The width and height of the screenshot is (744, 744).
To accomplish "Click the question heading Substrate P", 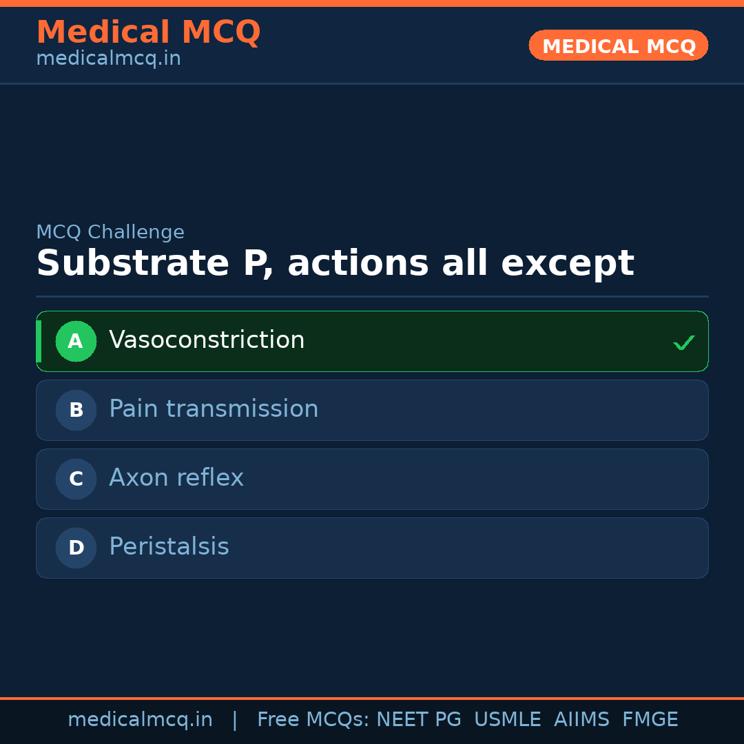I will pos(335,264).
